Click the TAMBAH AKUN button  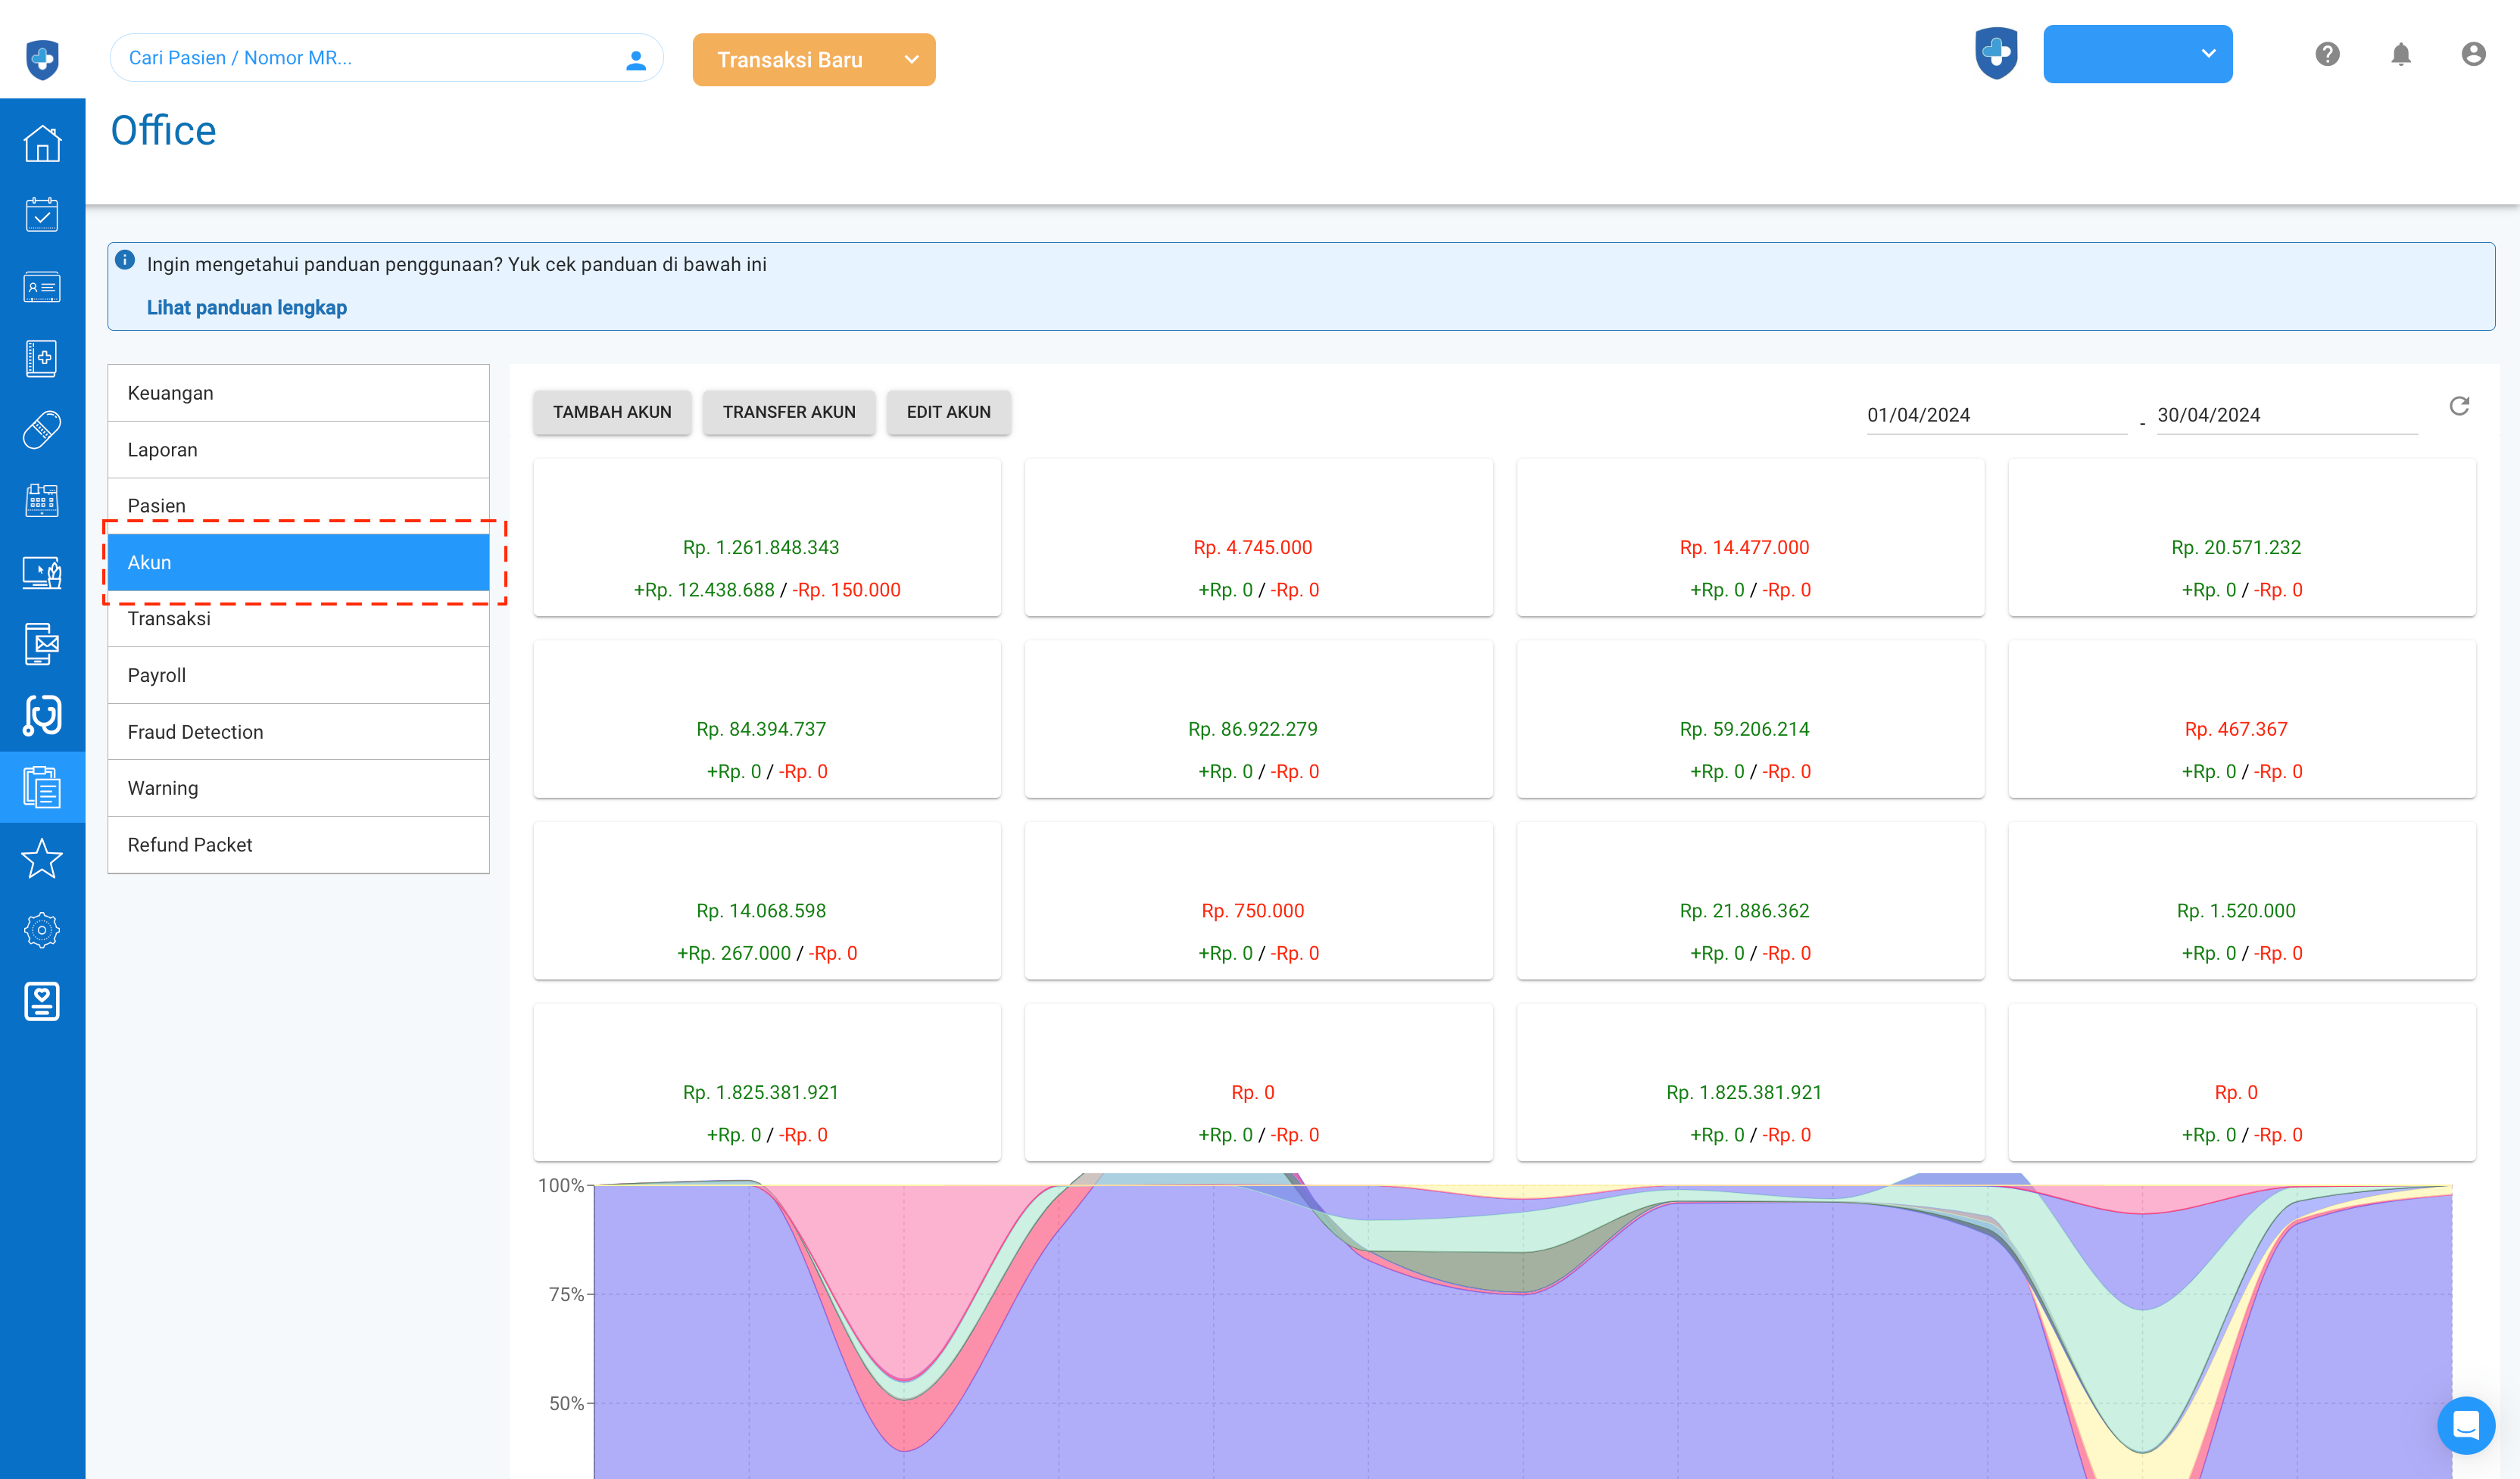[x=612, y=412]
